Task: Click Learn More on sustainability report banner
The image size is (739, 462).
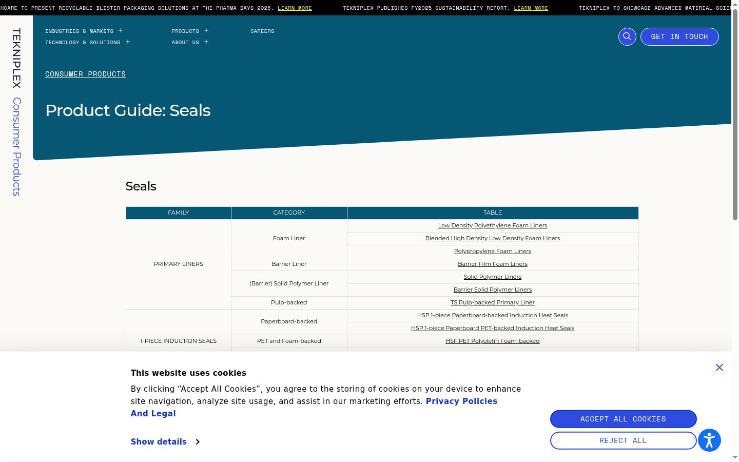Action: (x=531, y=8)
